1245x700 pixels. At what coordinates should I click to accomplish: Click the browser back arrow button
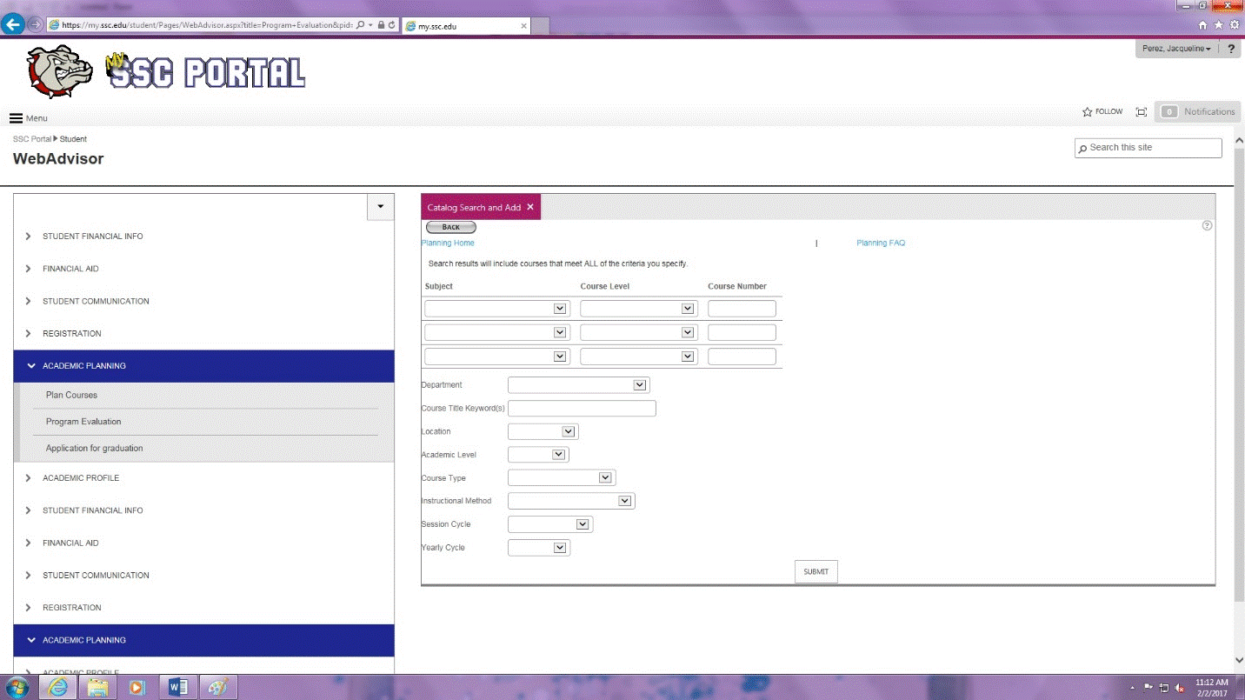click(x=13, y=25)
